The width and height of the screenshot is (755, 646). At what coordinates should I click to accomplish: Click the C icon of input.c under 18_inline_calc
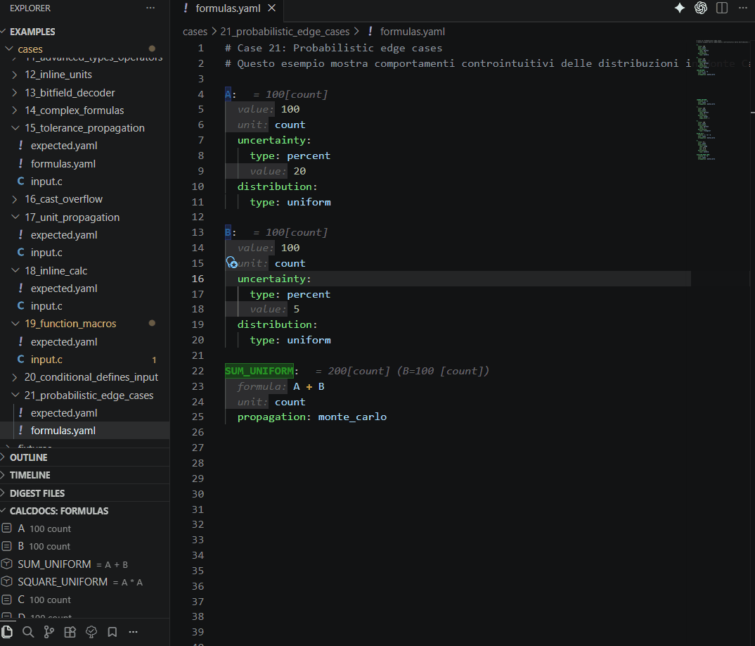(x=20, y=305)
